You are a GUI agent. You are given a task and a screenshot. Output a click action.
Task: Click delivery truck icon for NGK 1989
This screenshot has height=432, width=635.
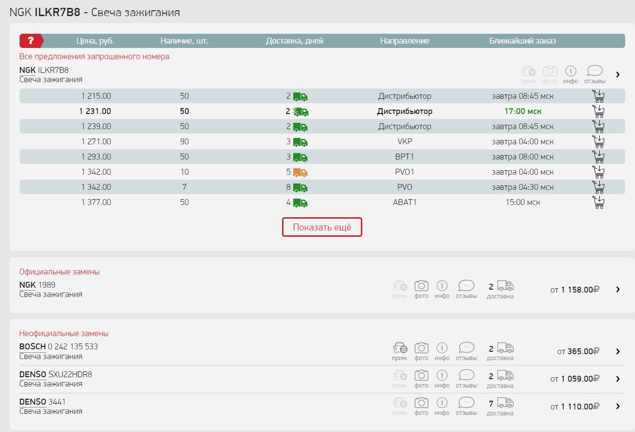[x=505, y=286]
